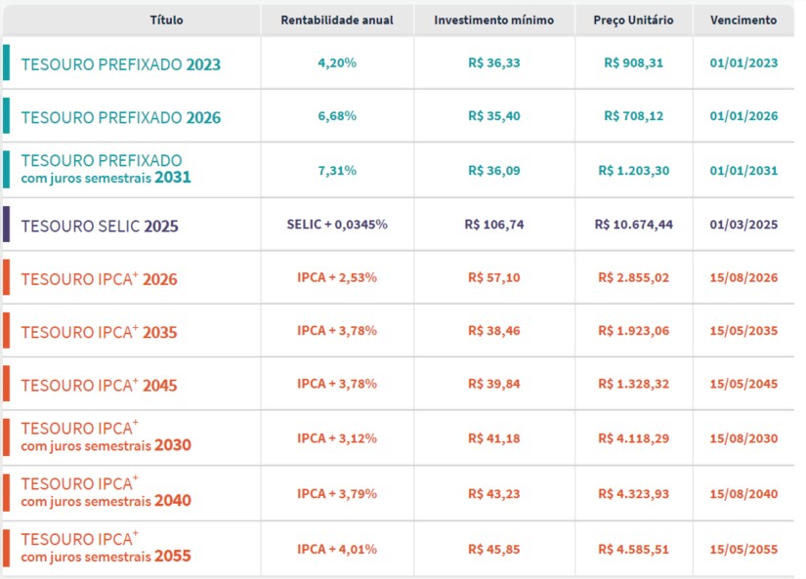The image size is (806, 579).
Task: Select the IPCA + 2,53% return value
Action: (x=337, y=277)
